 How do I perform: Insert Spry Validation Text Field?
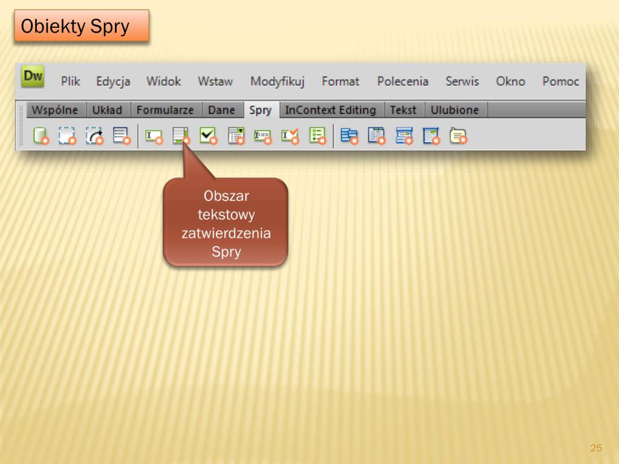[154, 137]
